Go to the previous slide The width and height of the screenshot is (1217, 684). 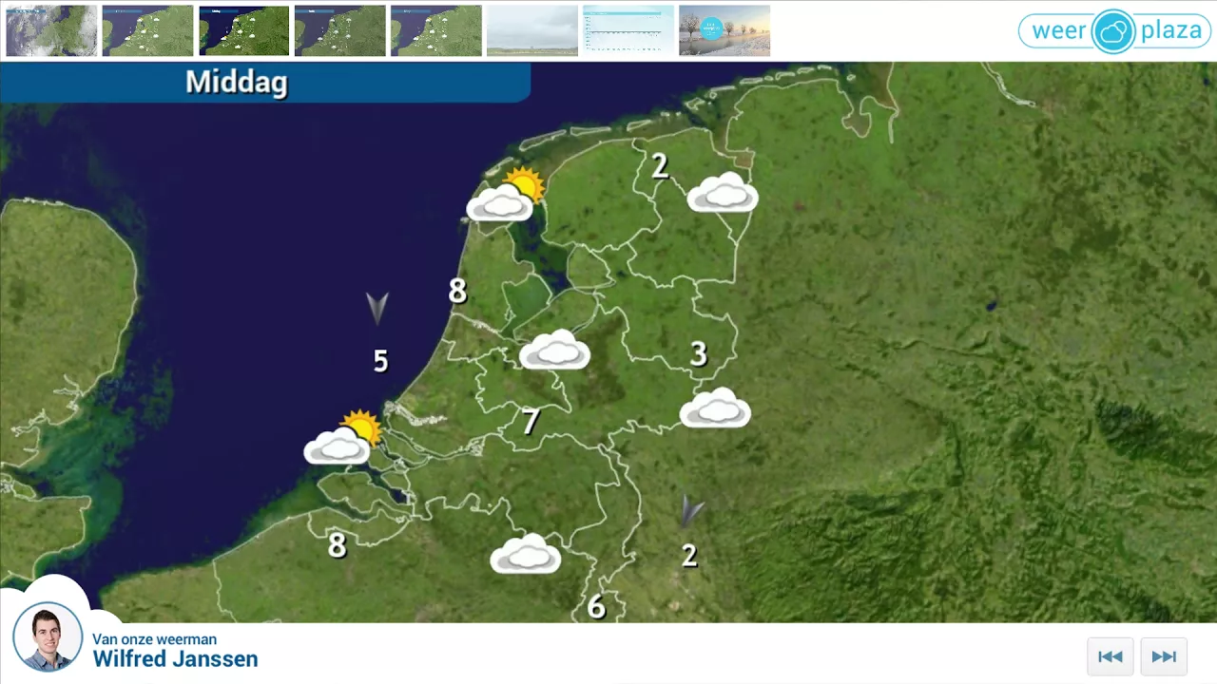pos(1111,656)
